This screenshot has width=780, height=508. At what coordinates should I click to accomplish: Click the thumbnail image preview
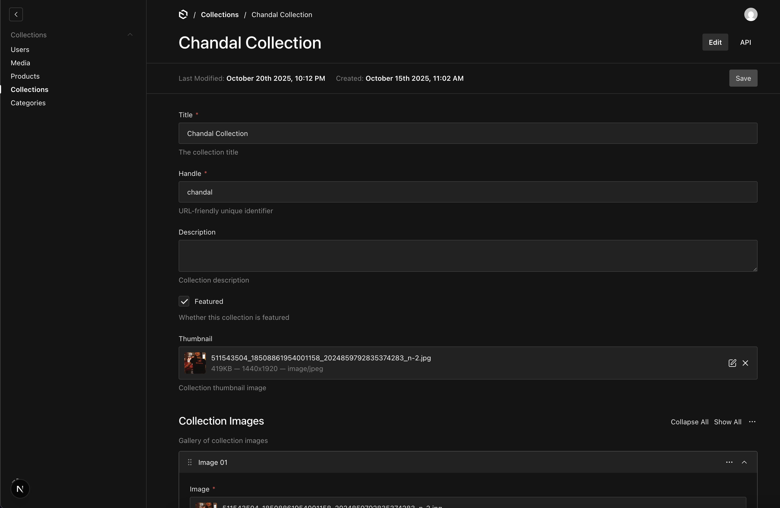pyautogui.click(x=195, y=363)
